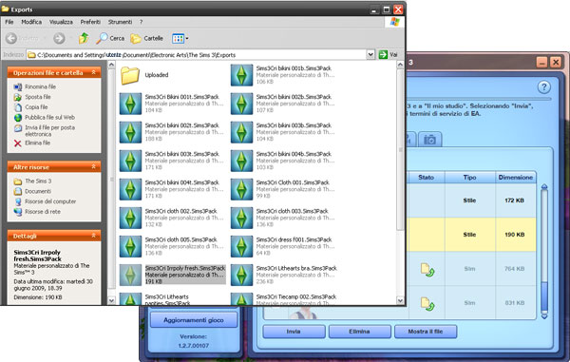Viewport: 570px width, 362px height.
Task: Select Sims3Cri bikini 004b.Sims3Pack file icon
Action: (x=241, y=161)
